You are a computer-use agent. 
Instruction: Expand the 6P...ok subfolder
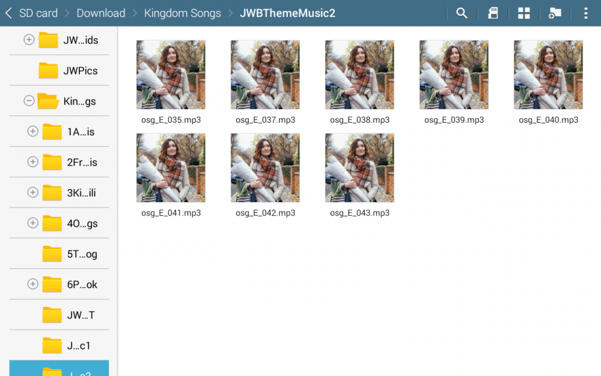pyautogui.click(x=33, y=284)
